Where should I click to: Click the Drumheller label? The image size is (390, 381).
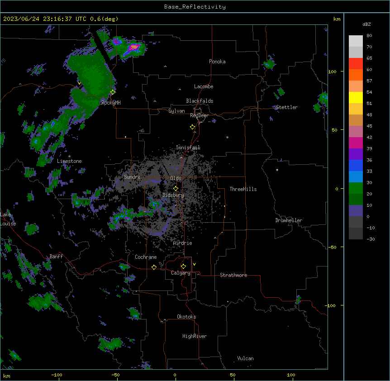289,220
